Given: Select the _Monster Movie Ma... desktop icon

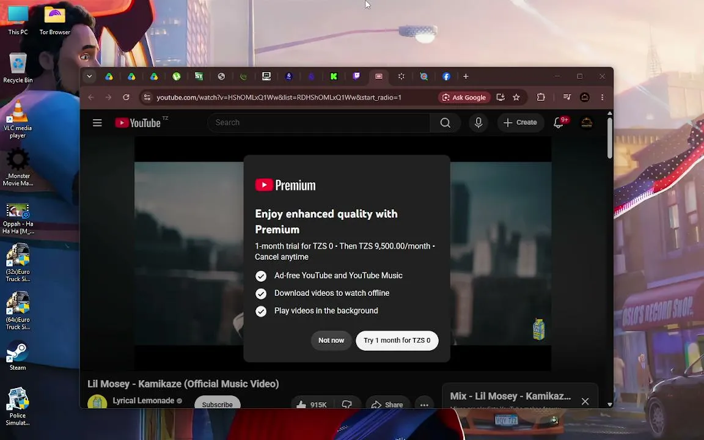Looking at the screenshot, I should pyautogui.click(x=18, y=167).
